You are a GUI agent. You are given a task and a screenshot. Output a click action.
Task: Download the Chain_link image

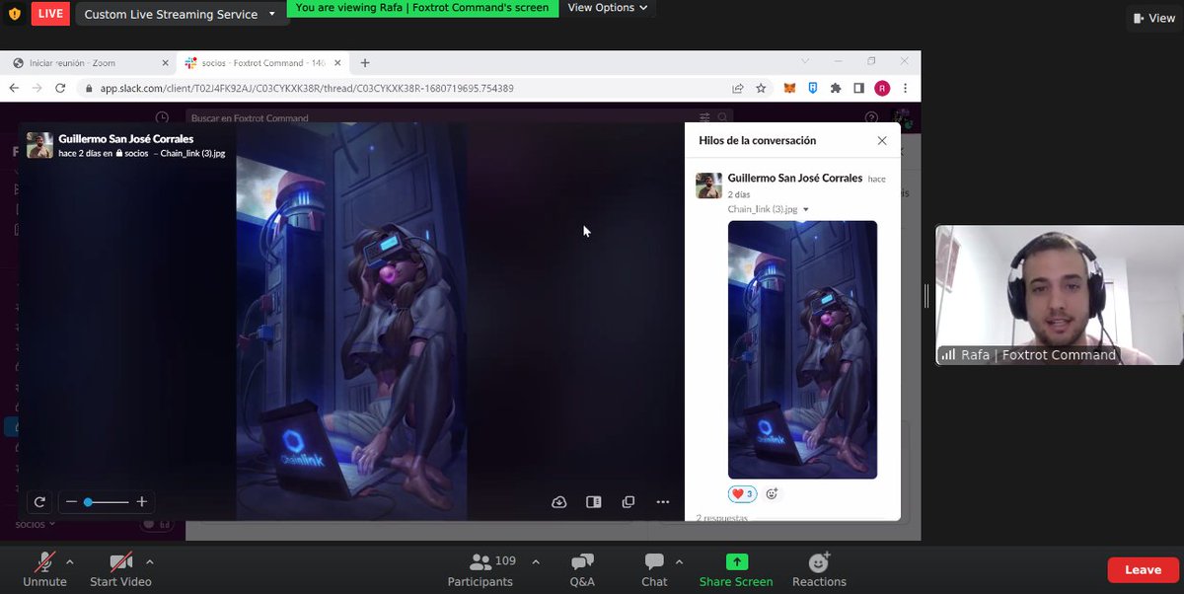coord(558,502)
